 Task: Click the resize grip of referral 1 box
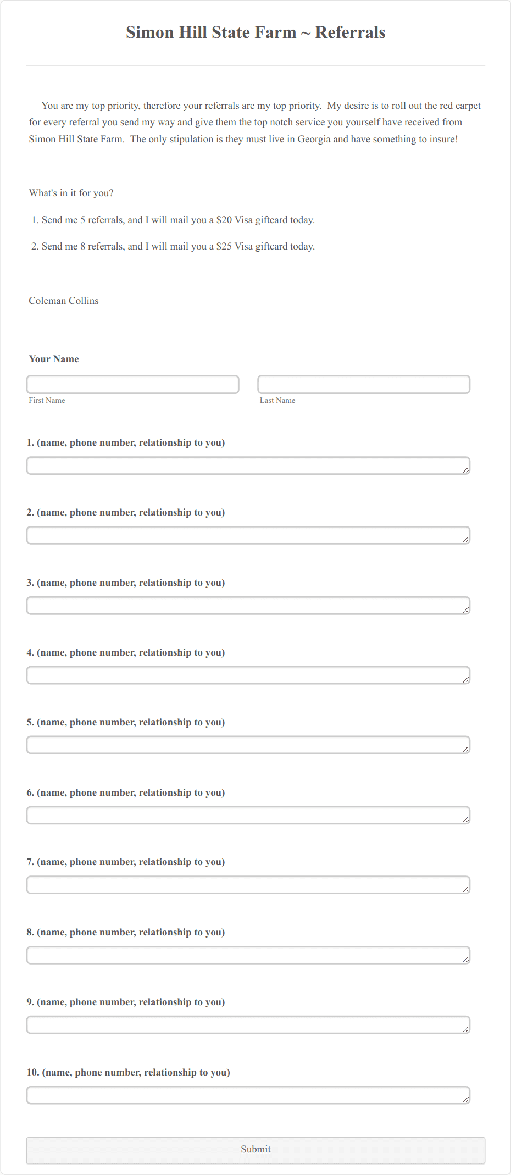click(x=466, y=471)
